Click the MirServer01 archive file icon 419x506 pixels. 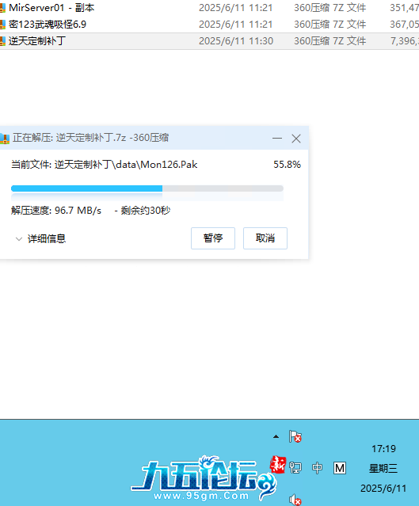click(2, 8)
